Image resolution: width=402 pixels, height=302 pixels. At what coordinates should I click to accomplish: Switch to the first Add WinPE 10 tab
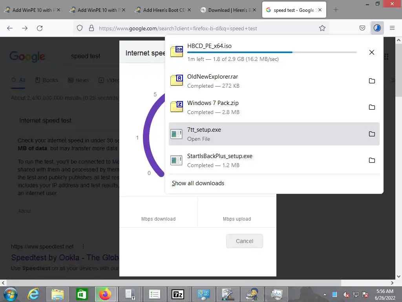point(32,10)
